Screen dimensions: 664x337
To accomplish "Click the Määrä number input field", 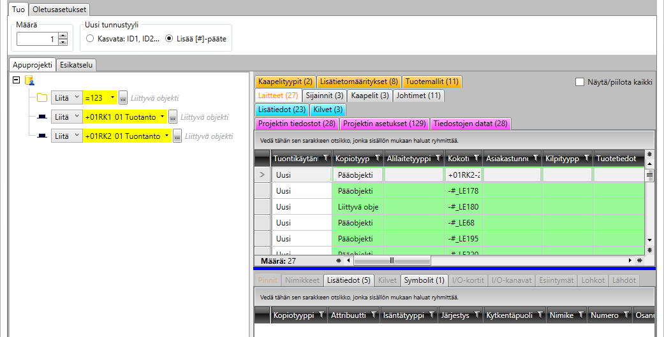I will click(x=37, y=39).
